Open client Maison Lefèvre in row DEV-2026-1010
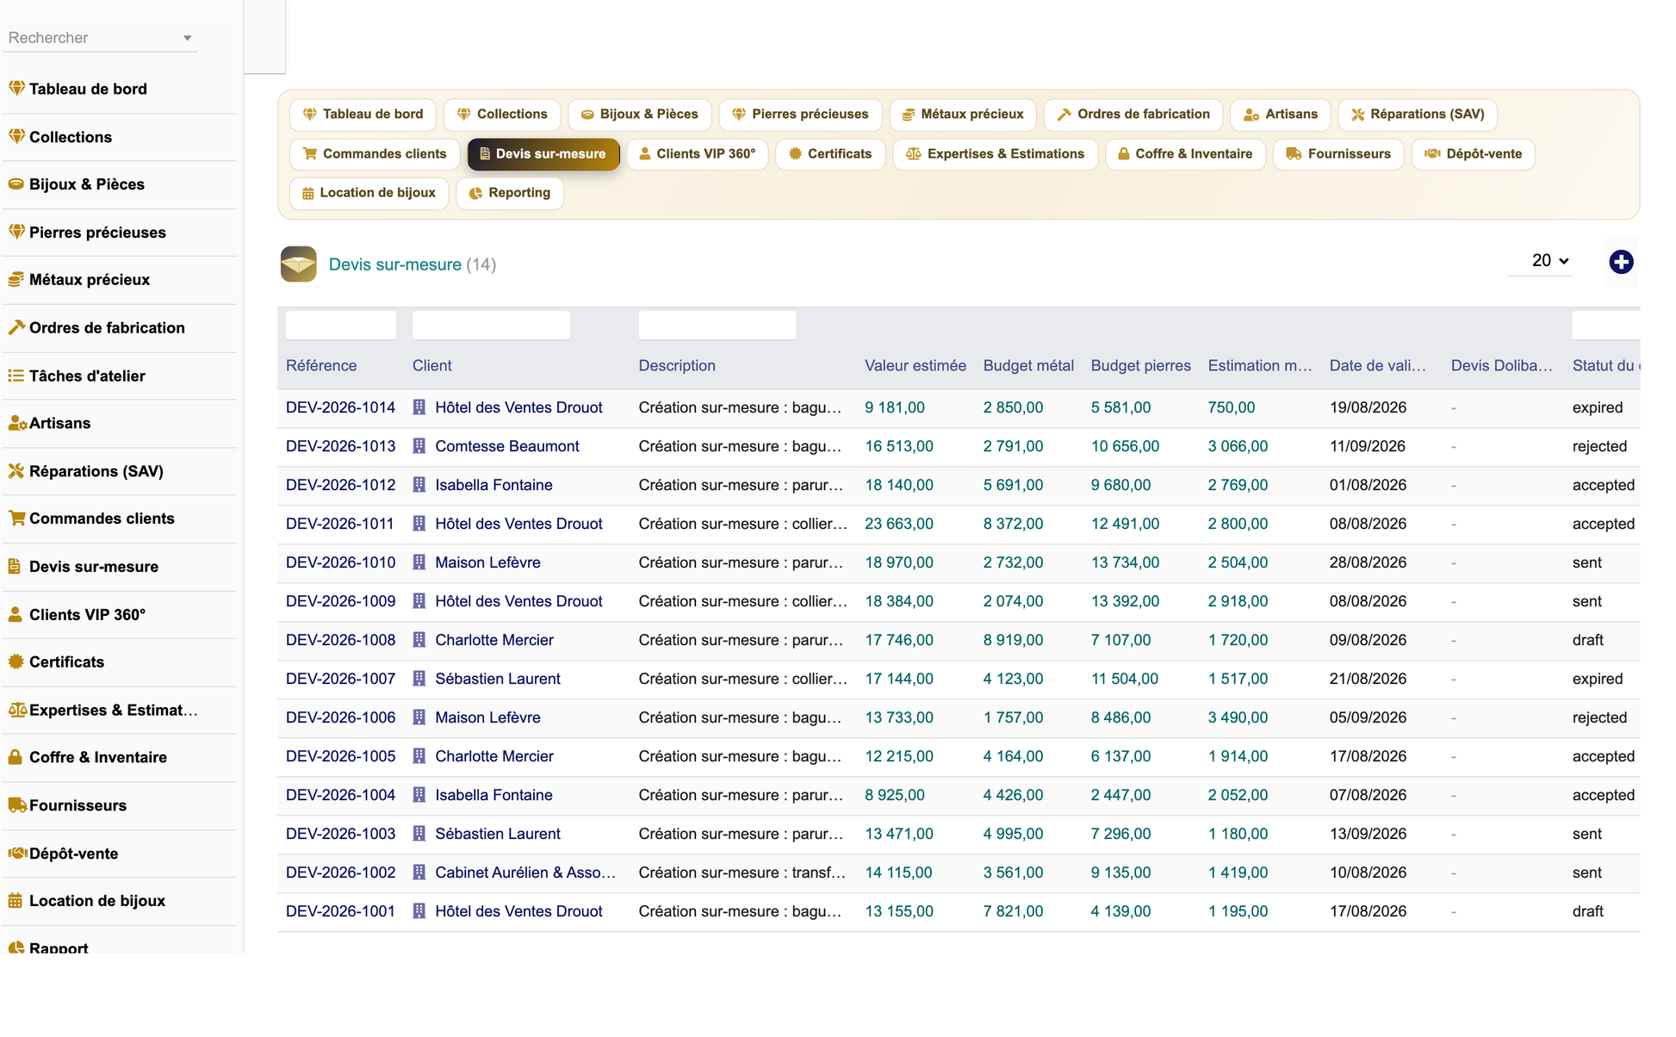This screenshot has height=1037, width=1676. tap(488, 562)
